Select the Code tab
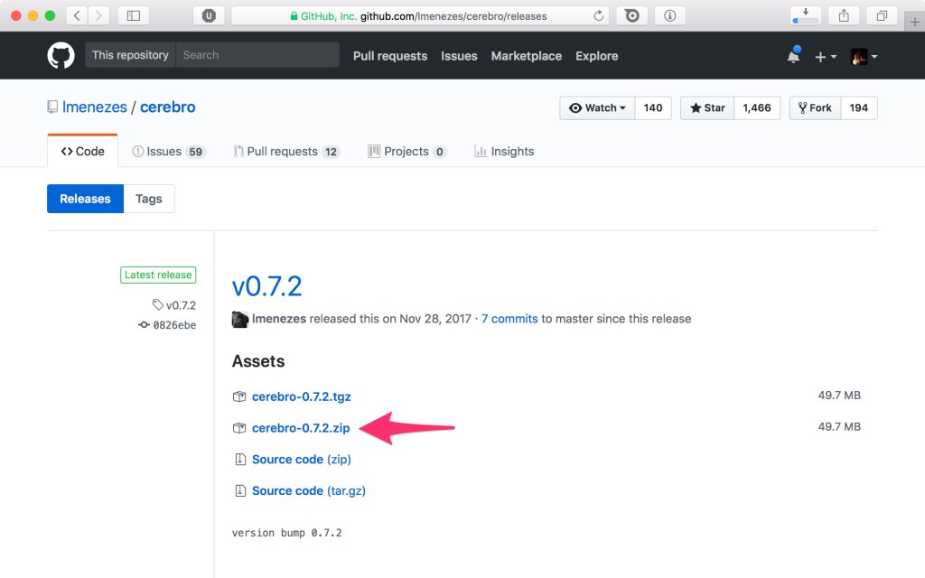The image size is (925, 578). 82,151
